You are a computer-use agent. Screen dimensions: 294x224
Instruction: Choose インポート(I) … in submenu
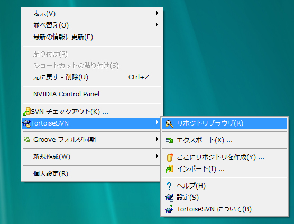[224, 169]
